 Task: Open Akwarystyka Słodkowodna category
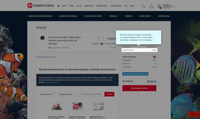(40, 16)
